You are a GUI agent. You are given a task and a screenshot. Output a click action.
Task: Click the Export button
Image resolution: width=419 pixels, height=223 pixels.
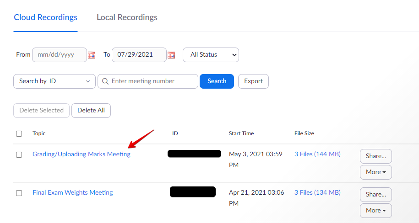tap(253, 81)
